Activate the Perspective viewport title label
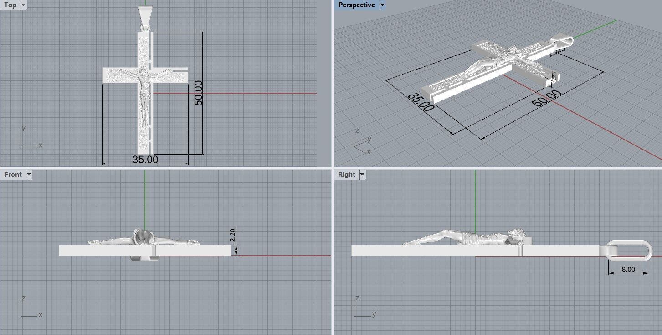This screenshot has width=662, height=335. pos(357,5)
